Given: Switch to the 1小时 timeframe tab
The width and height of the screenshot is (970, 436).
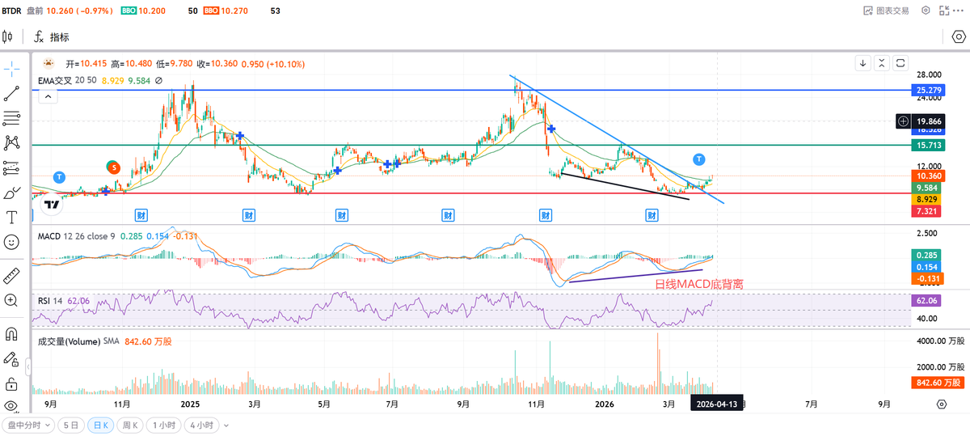Looking at the screenshot, I should click(x=162, y=425).
